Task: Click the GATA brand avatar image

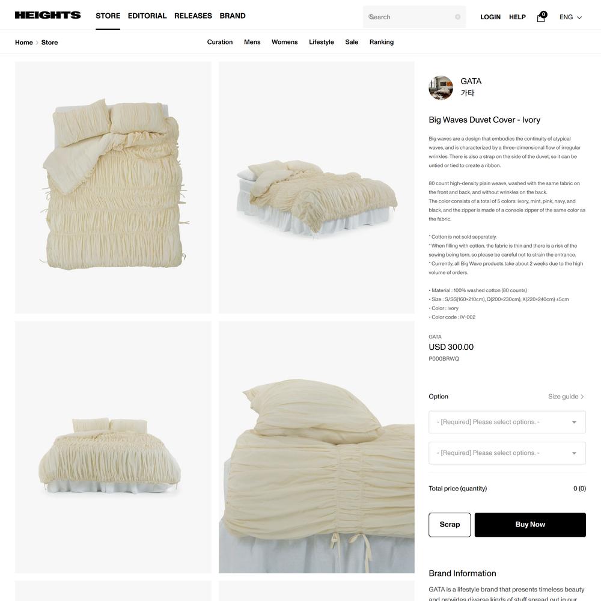Action: coord(441,88)
